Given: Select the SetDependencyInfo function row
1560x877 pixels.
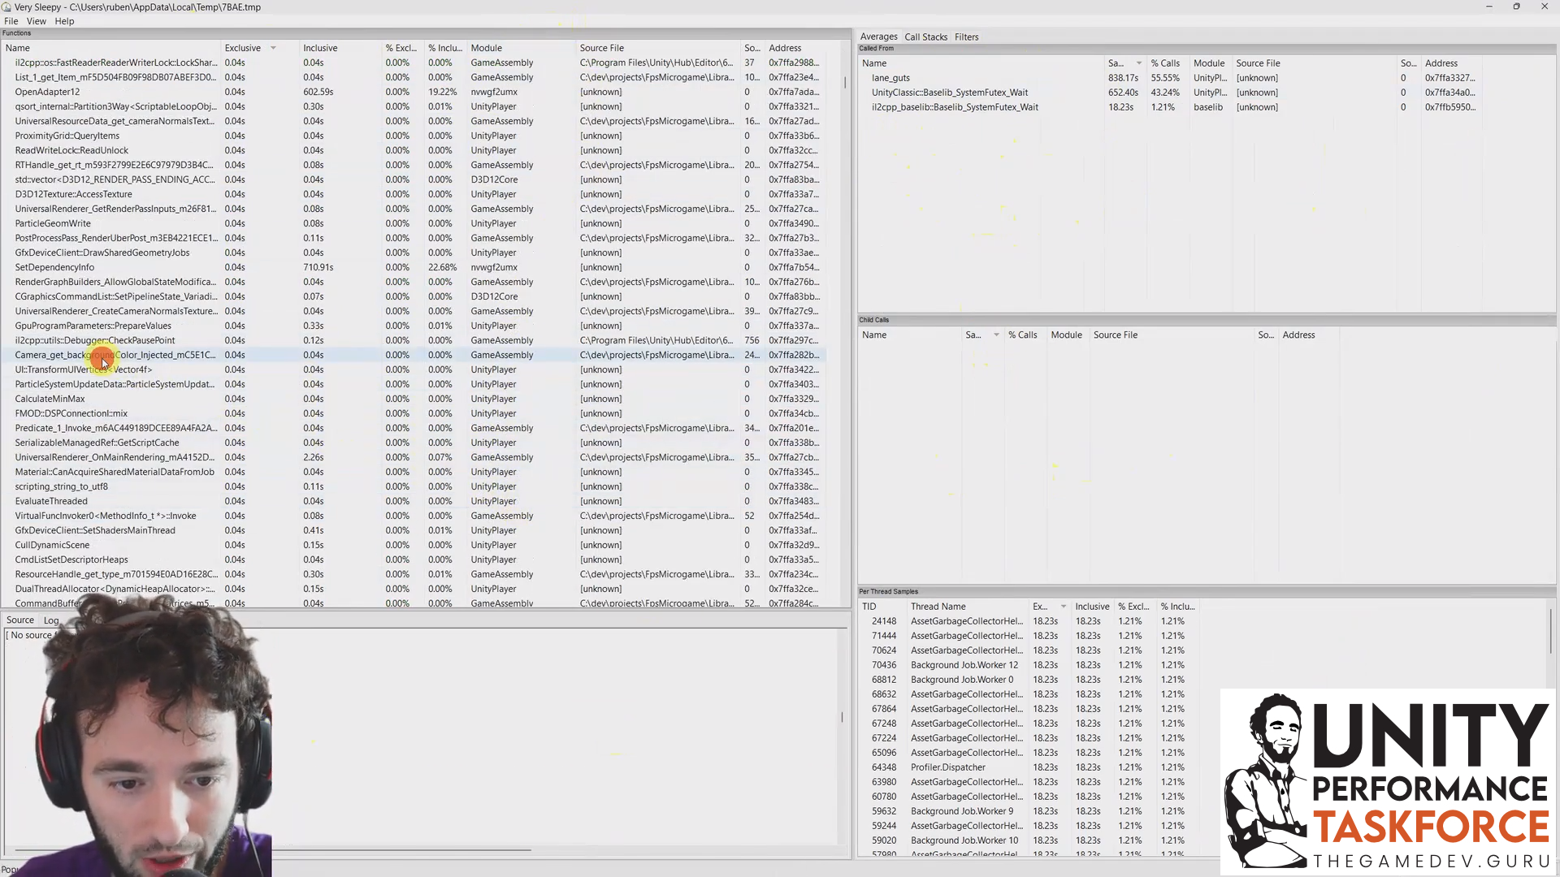Looking at the screenshot, I should 54,267.
